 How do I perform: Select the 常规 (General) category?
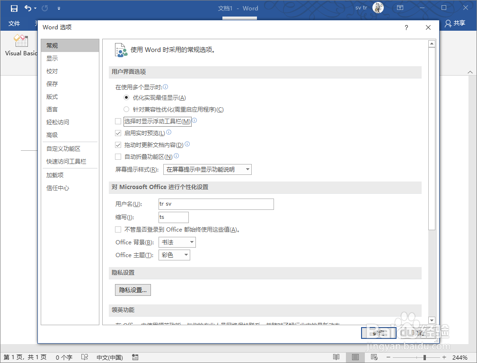click(70, 45)
